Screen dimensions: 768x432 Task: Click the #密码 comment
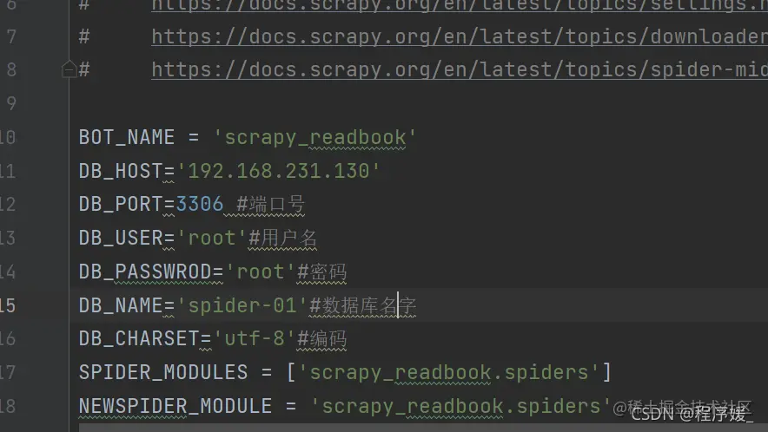click(321, 272)
